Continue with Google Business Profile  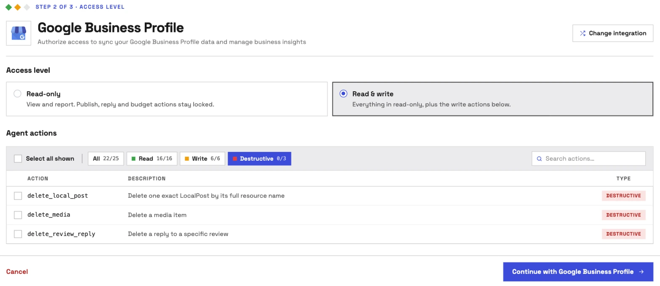[578, 272]
